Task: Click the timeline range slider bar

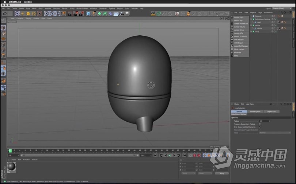Action: click(x=79, y=156)
